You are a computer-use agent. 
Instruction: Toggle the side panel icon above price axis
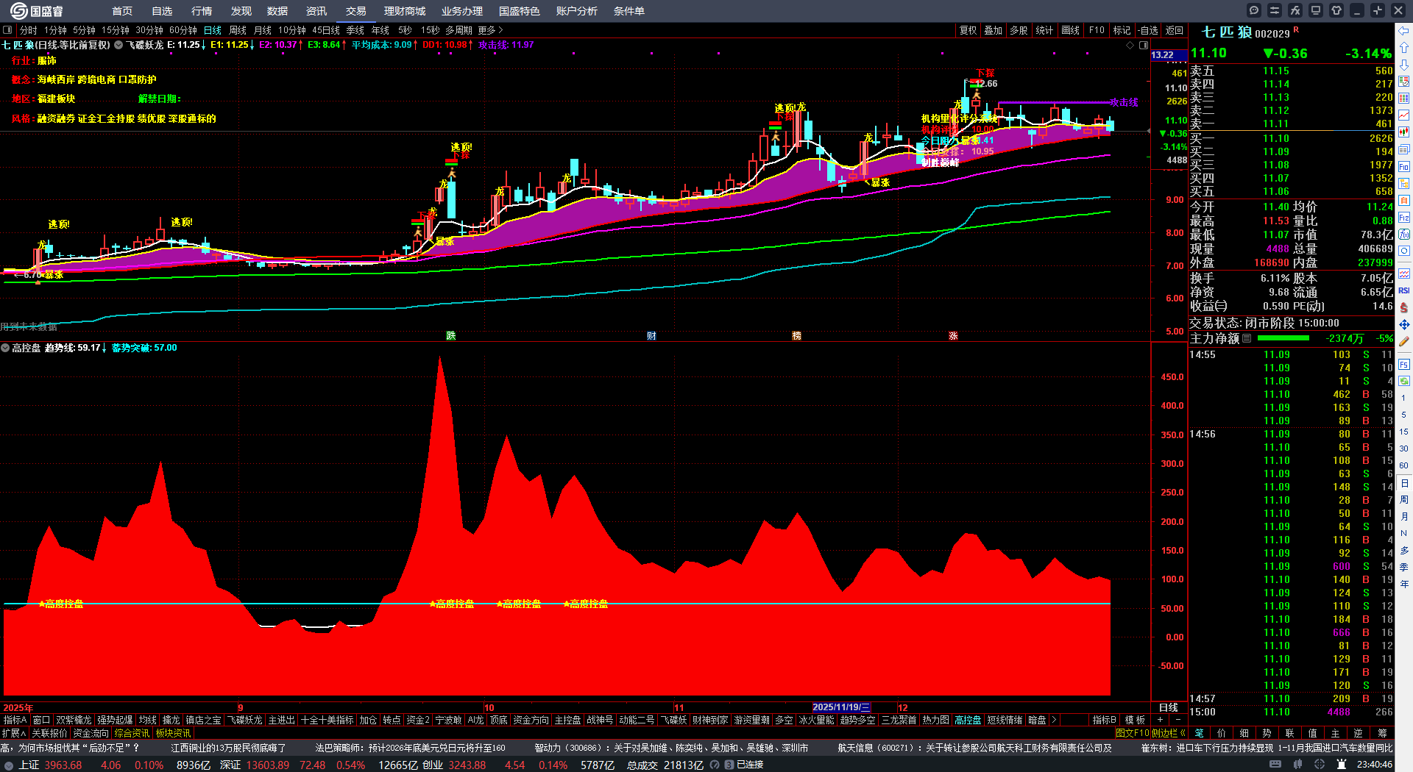pyautogui.click(x=1144, y=45)
